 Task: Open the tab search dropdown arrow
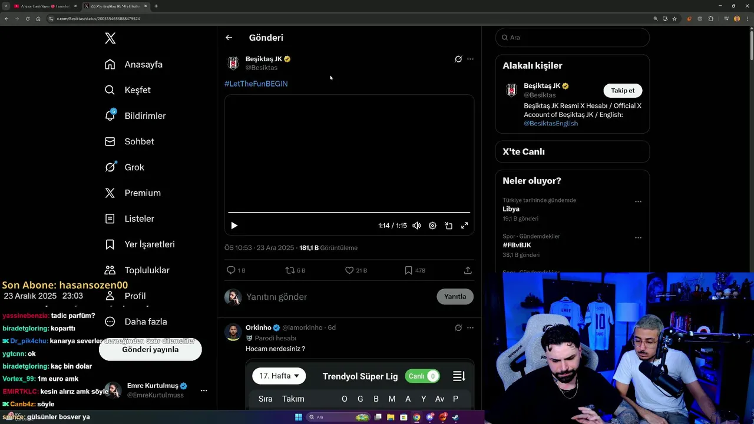click(x=5, y=6)
